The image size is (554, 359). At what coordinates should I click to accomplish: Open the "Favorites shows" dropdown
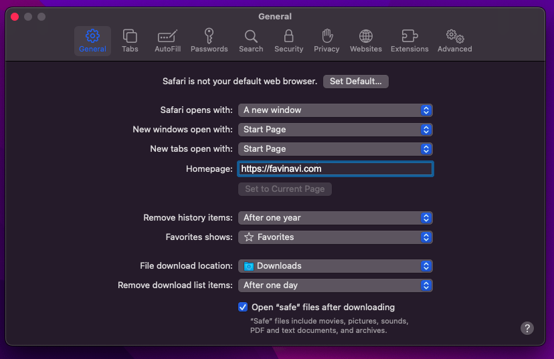(x=335, y=237)
